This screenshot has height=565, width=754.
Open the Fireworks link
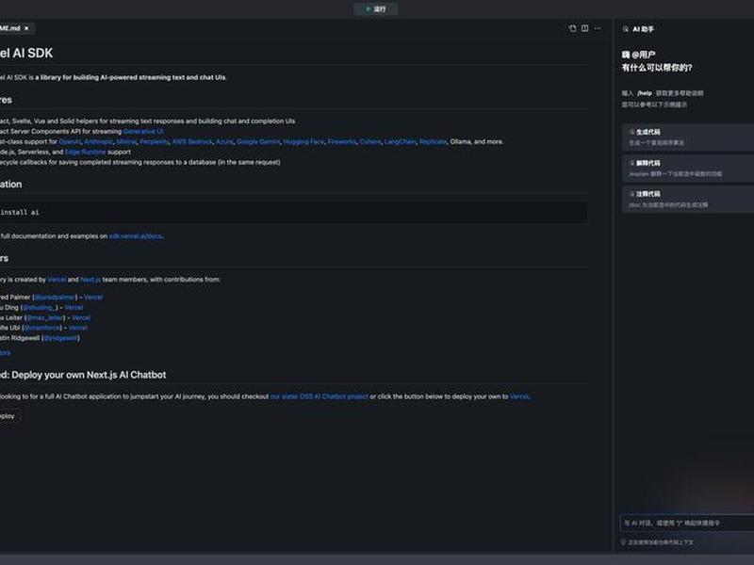point(342,142)
